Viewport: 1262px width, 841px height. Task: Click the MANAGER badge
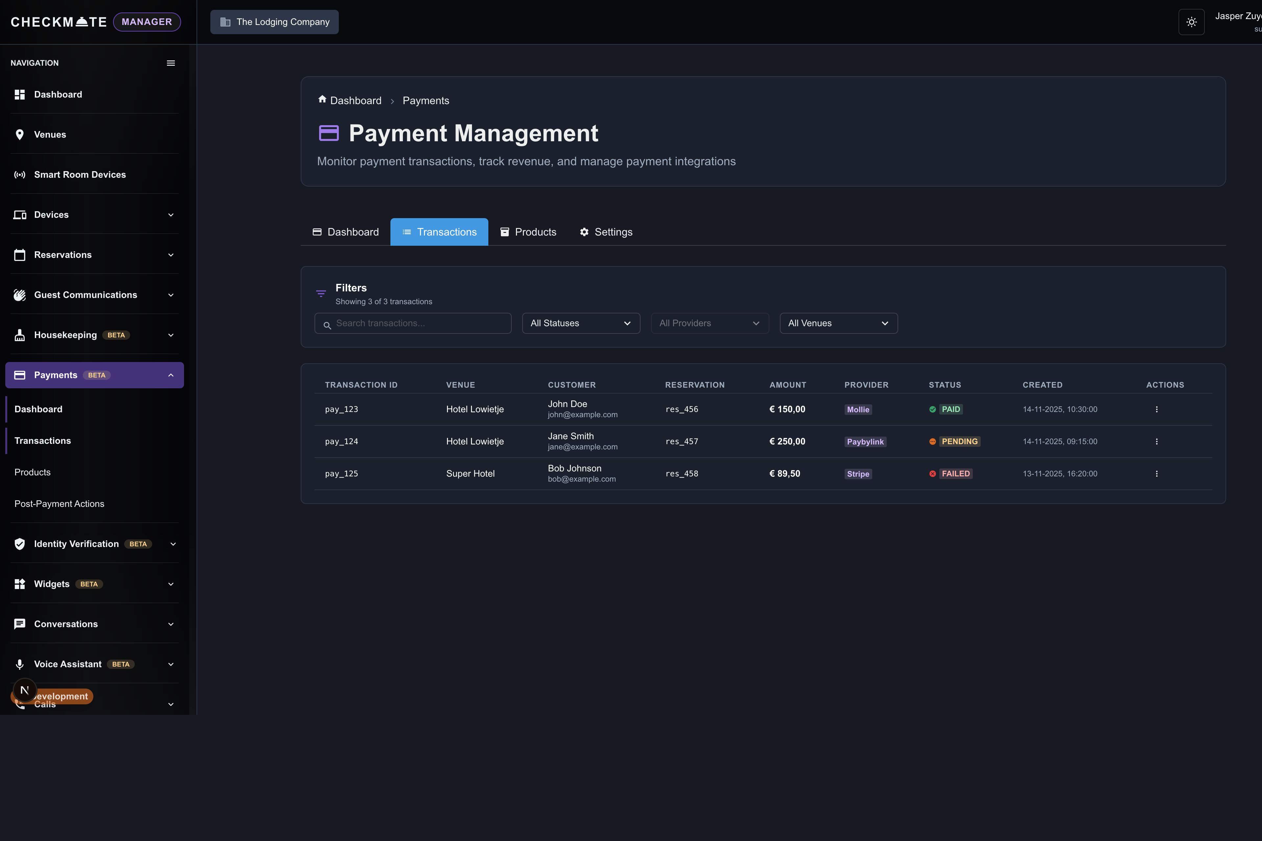[147, 22]
